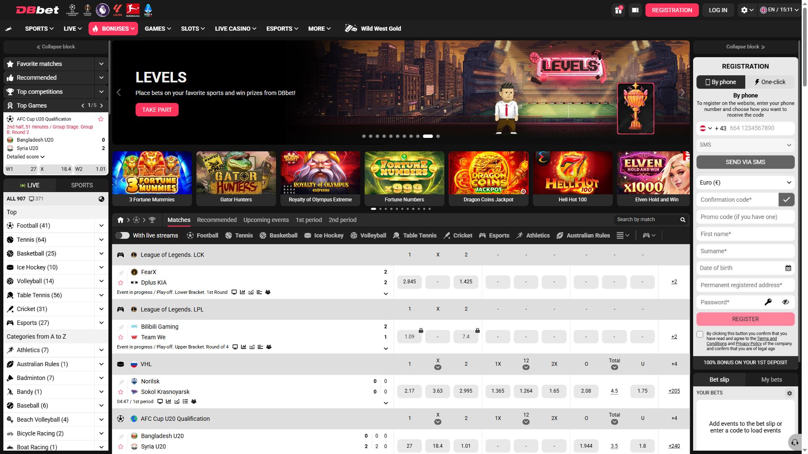Confirm code with the checkmark button

[786, 200]
